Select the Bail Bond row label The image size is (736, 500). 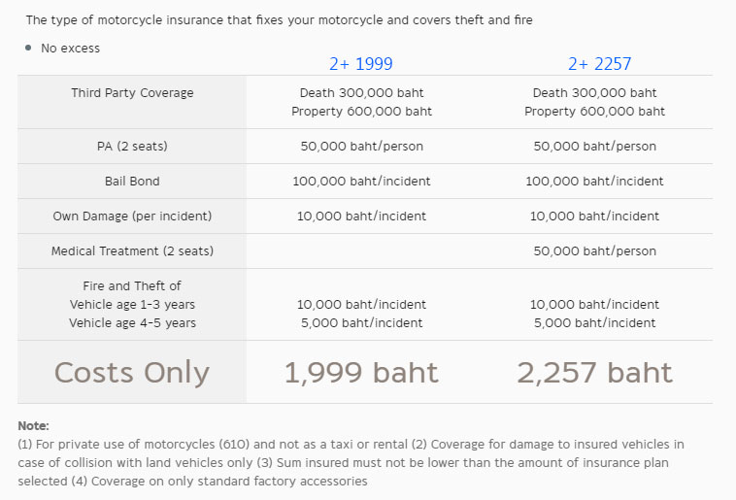[132, 182]
